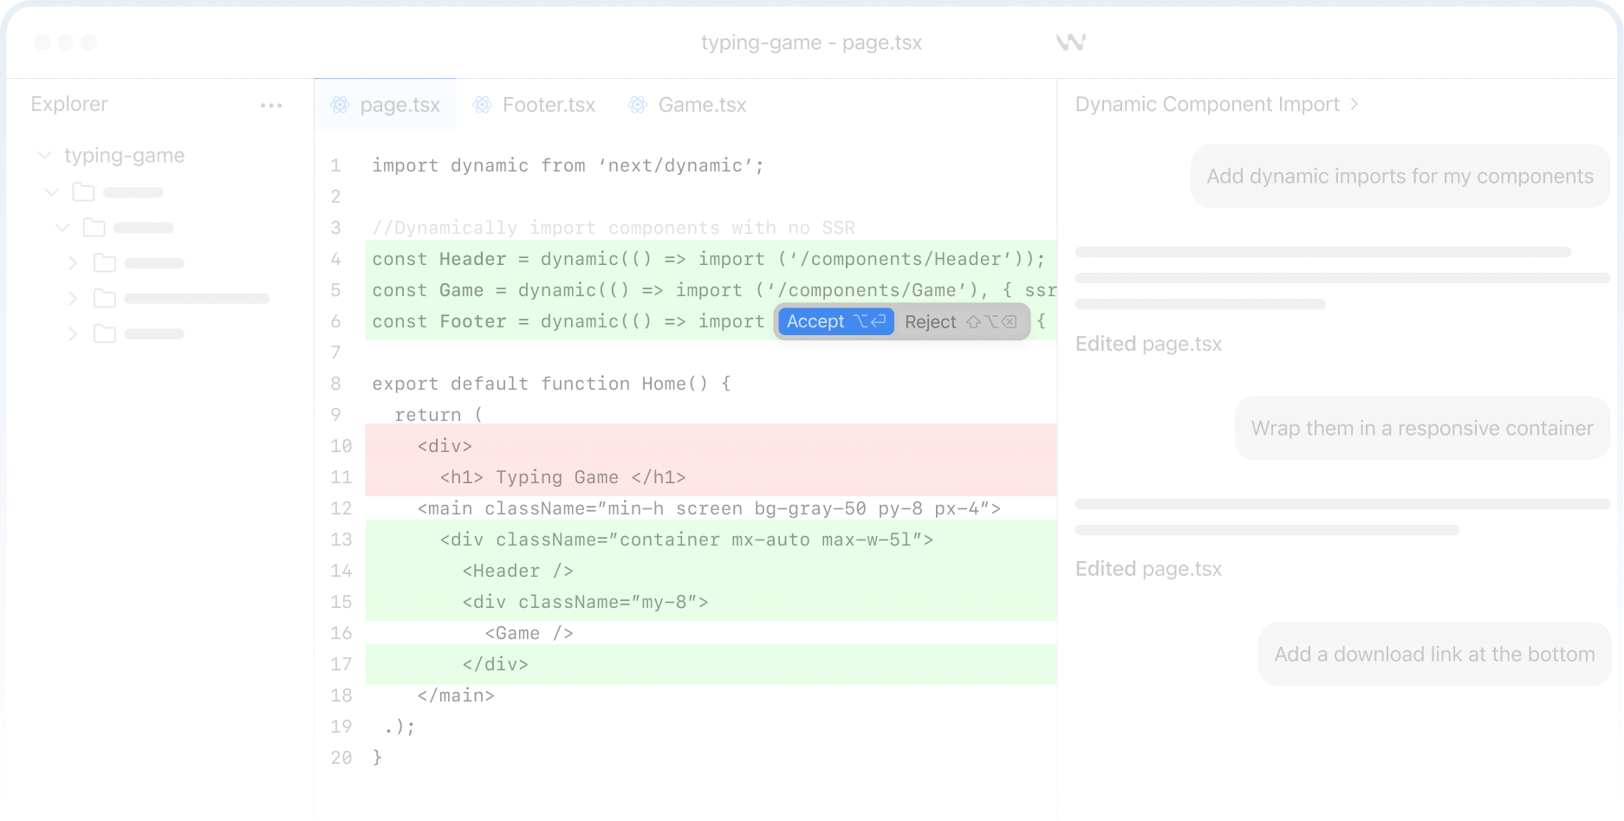Screen dimensions: 1624x821
Task: Select the 'Add dynamic imports for my components' message
Action: (x=1400, y=177)
